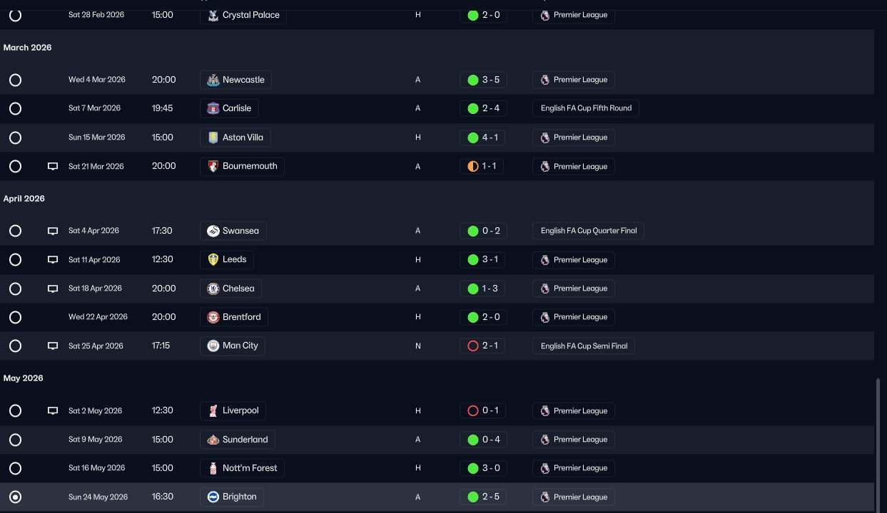This screenshot has height=513, width=887.
Task: Click the Brighton club badge icon
Action: point(213,497)
